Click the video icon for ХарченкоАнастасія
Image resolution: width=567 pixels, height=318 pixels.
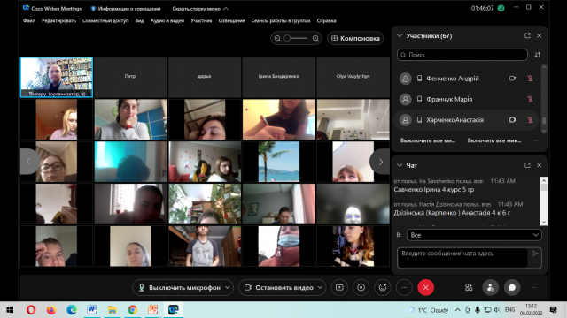pyautogui.click(x=512, y=120)
